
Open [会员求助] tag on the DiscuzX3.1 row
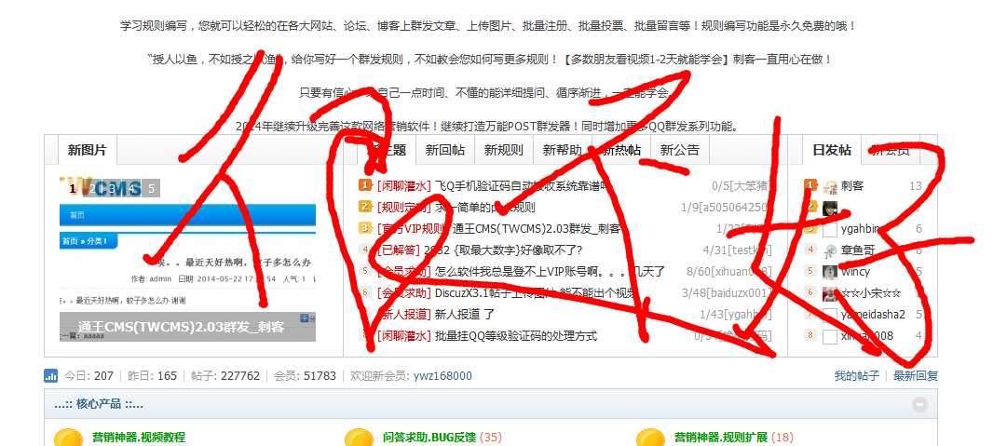[403, 293]
